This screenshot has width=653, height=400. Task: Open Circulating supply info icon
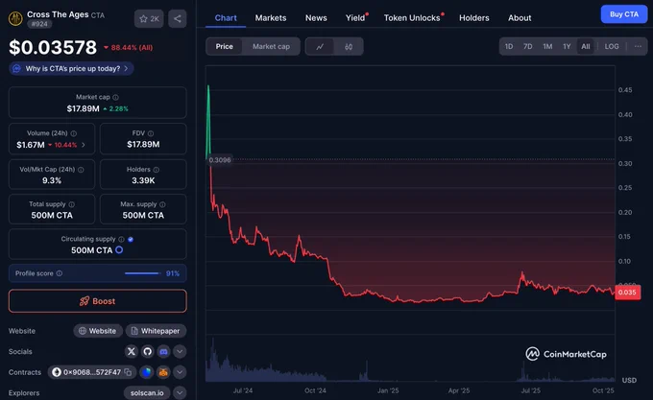tap(121, 239)
